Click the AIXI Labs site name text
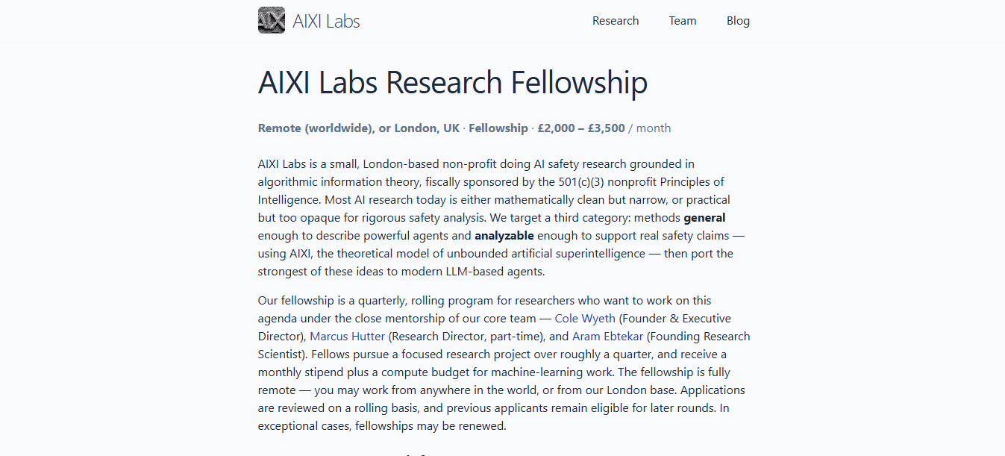This screenshot has width=1005, height=456. pos(326,21)
